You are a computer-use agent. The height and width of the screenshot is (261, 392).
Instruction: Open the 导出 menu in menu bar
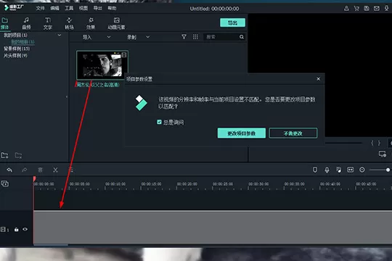coord(97,8)
